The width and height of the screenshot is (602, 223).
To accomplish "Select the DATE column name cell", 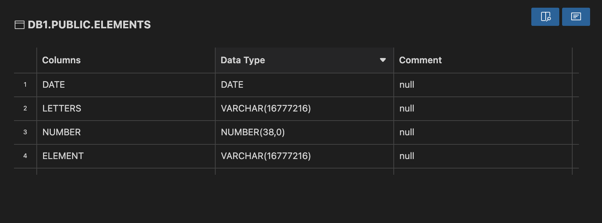I will click(x=54, y=85).
